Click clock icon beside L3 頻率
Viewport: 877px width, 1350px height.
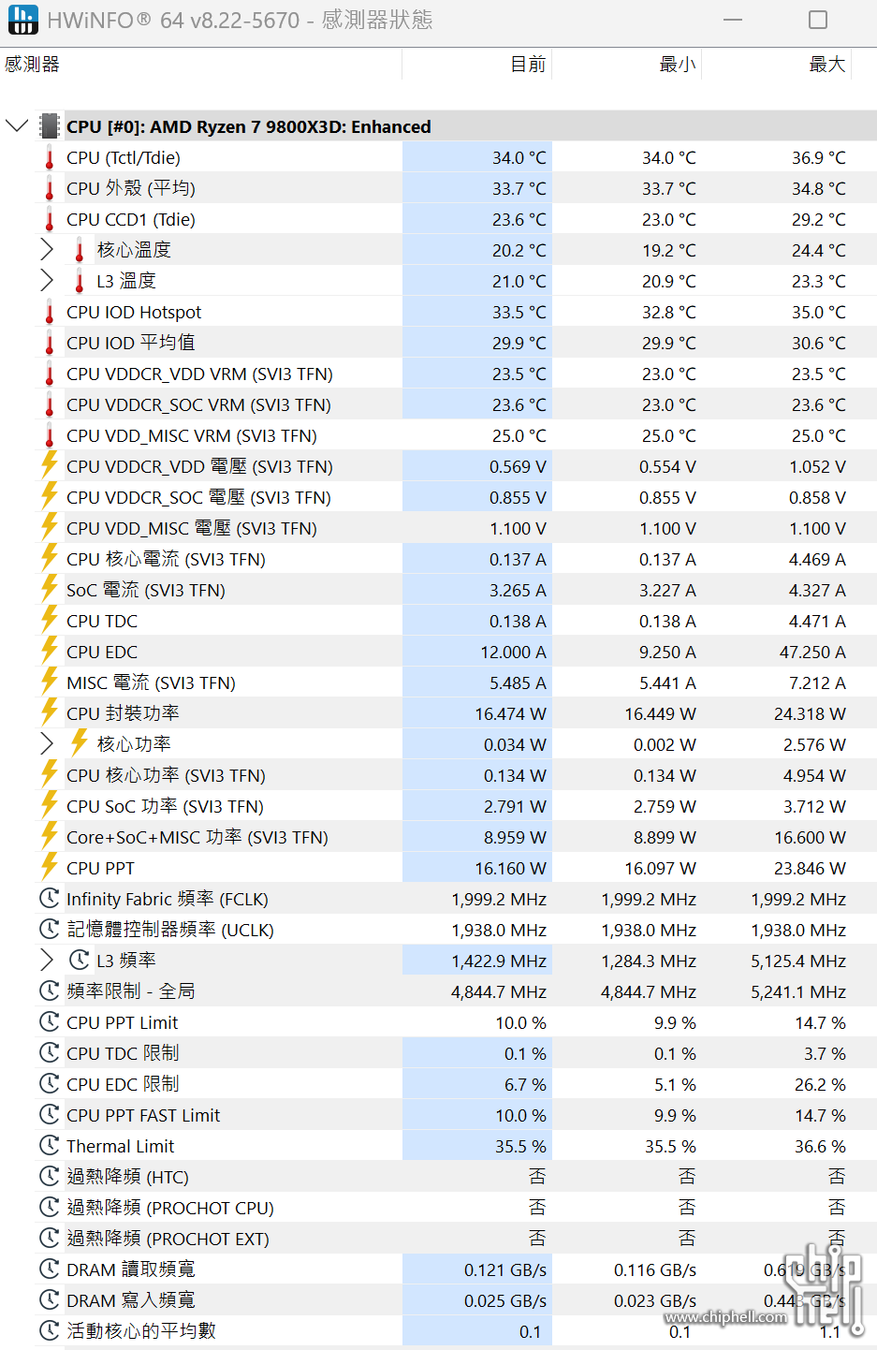pos(80,961)
